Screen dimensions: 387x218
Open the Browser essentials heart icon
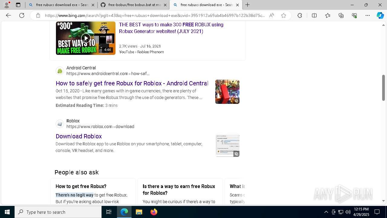pyautogui.click(x=354, y=15)
